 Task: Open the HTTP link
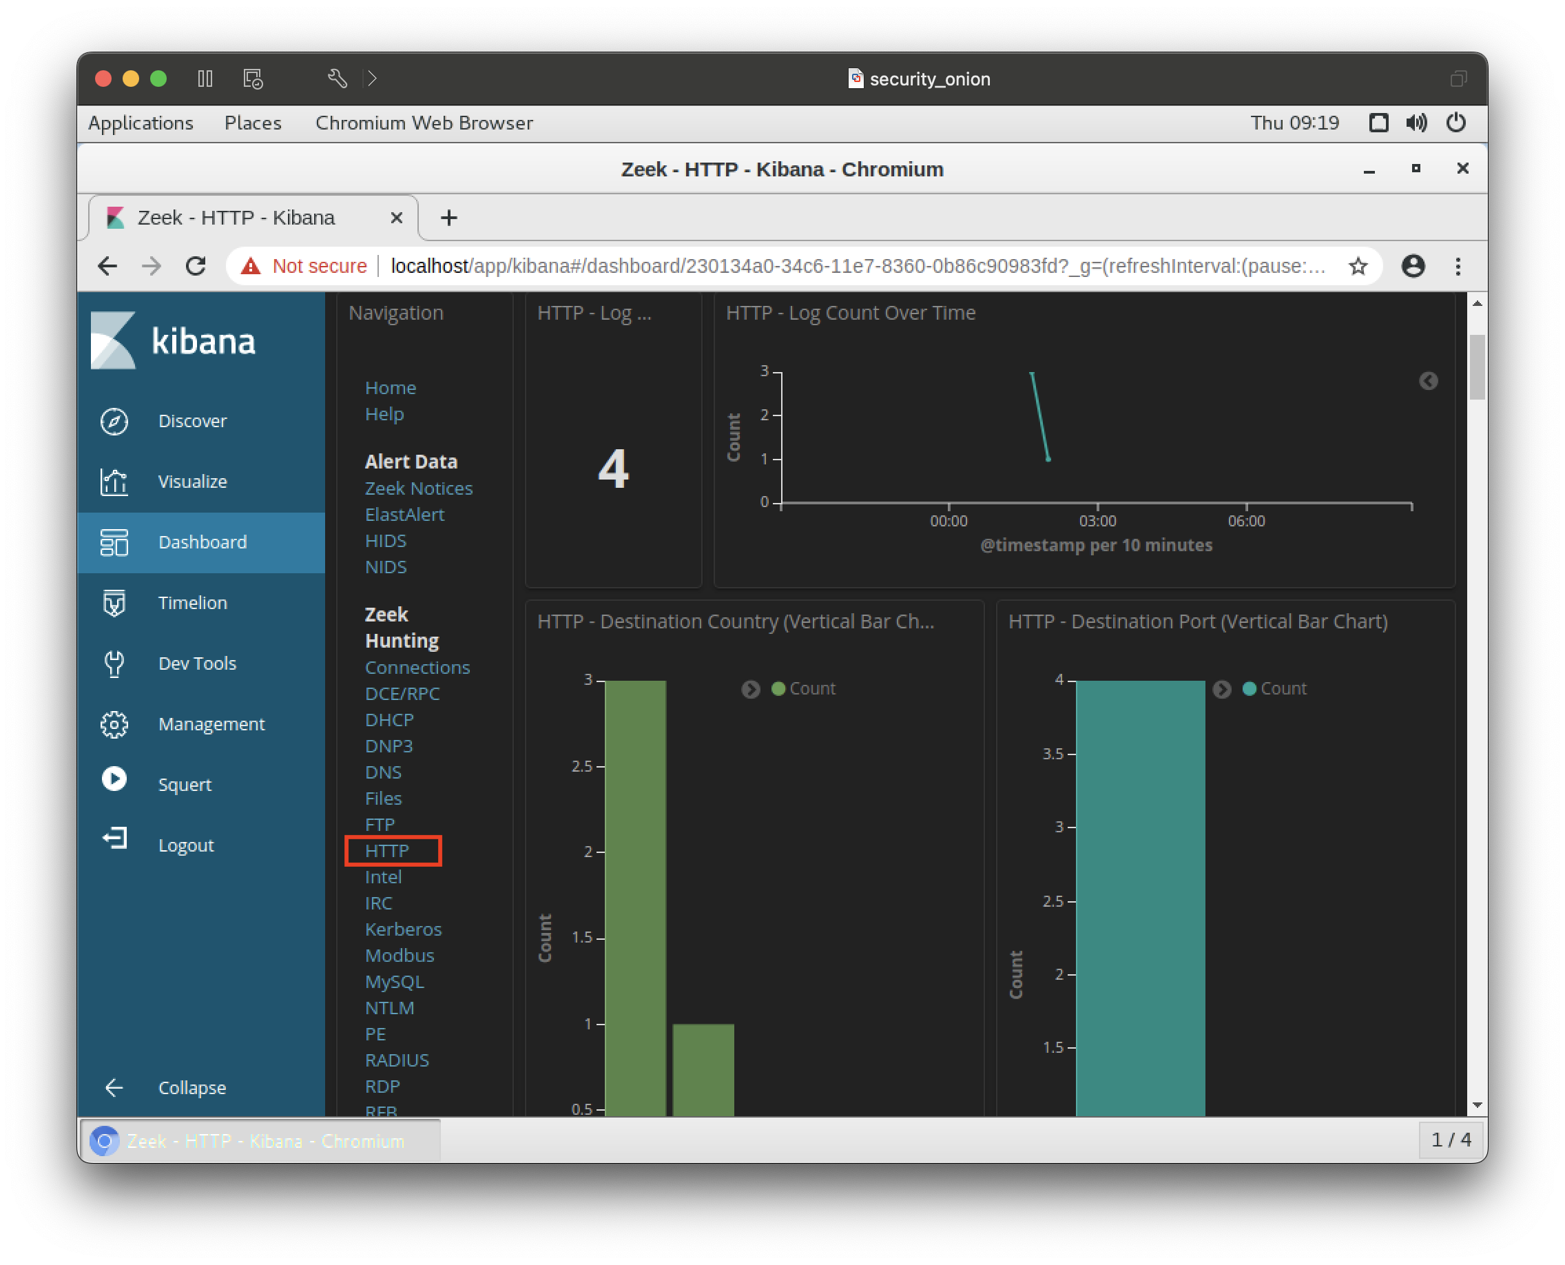point(387,851)
